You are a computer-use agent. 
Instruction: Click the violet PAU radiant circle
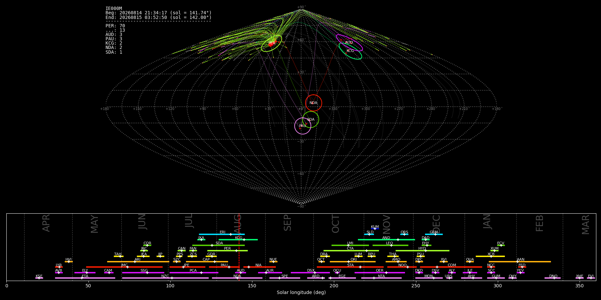[x=303, y=126]
